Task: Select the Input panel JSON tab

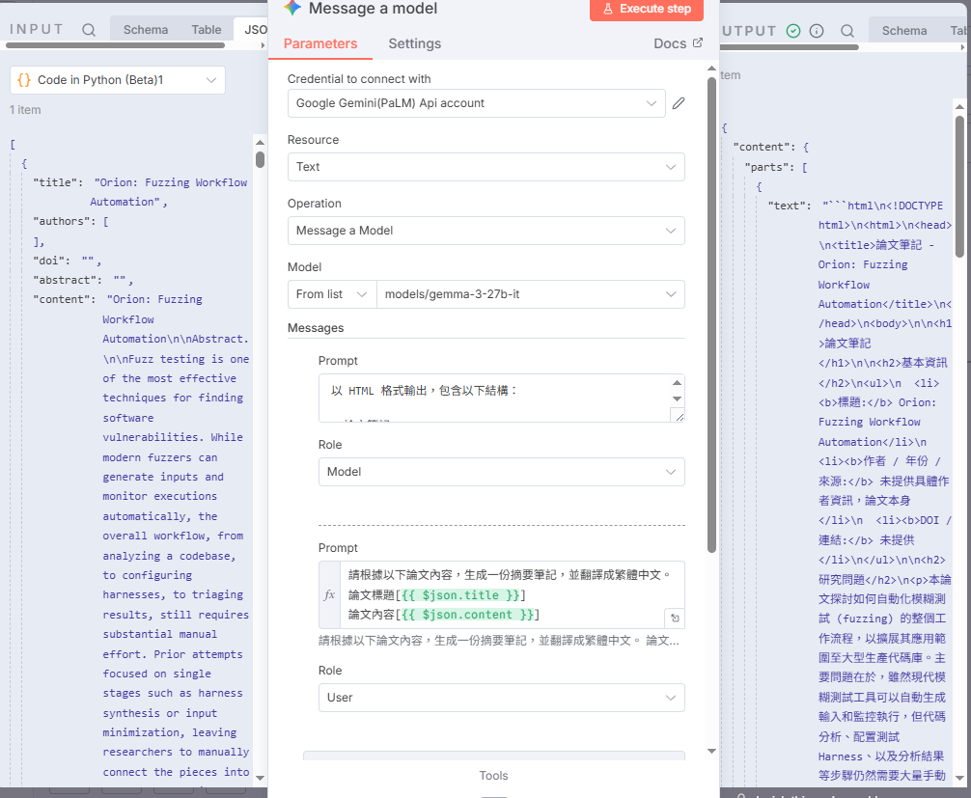Action: pos(253,30)
